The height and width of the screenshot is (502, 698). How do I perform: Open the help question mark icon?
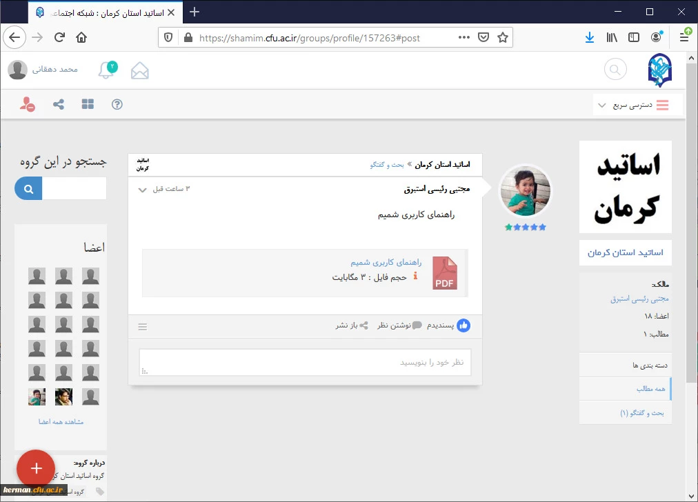(x=117, y=104)
